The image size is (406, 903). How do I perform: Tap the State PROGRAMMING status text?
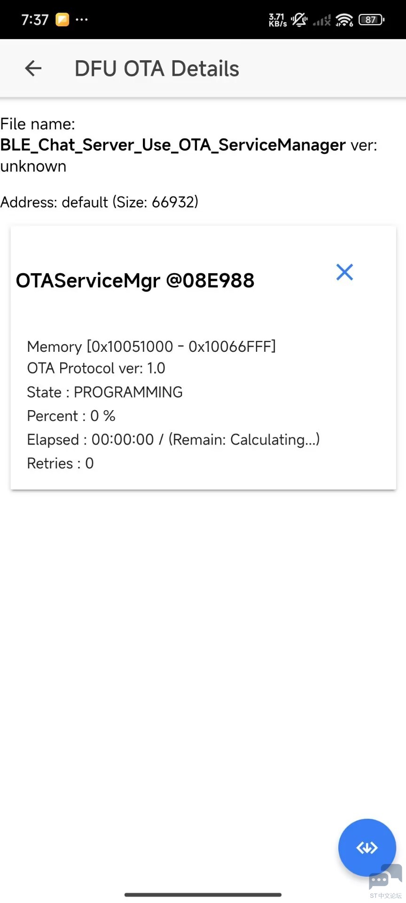(105, 392)
